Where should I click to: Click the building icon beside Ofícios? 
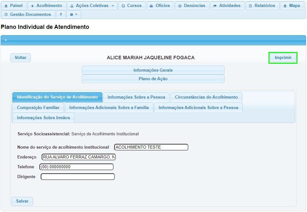click(x=151, y=6)
